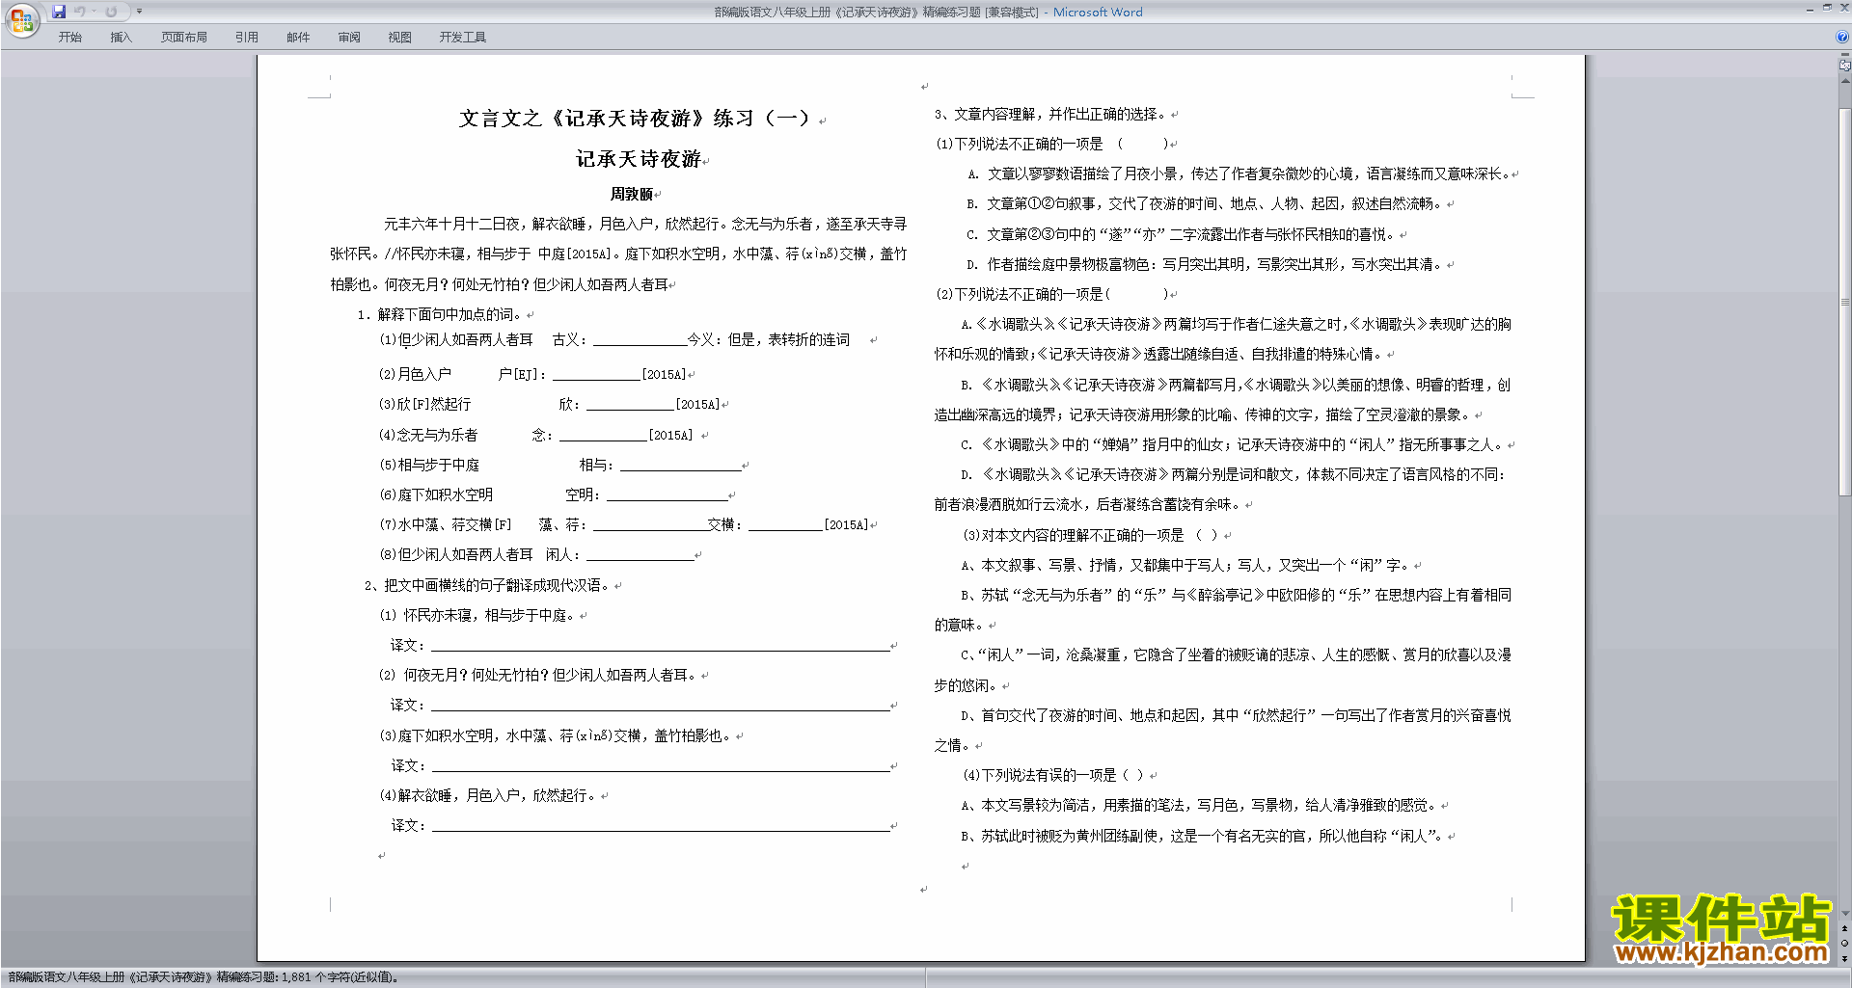Toggle the ruler icon above scrollbar
This screenshot has width=1852, height=988.
[x=1845, y=67]
